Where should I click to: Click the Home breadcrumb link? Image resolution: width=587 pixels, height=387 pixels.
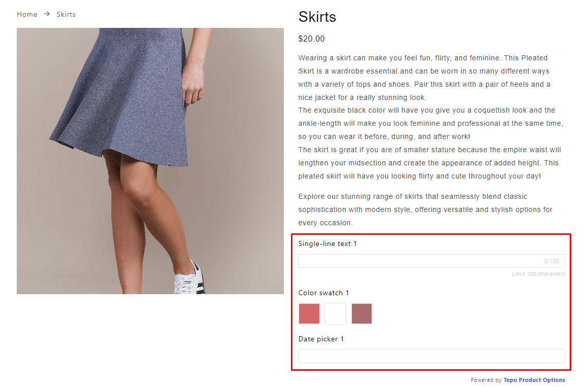27,14
